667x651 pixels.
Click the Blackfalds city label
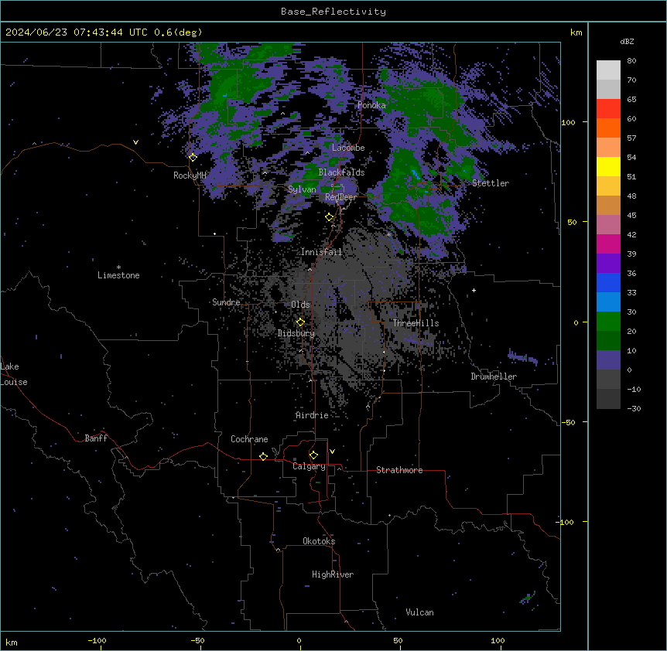click(341, 172)
